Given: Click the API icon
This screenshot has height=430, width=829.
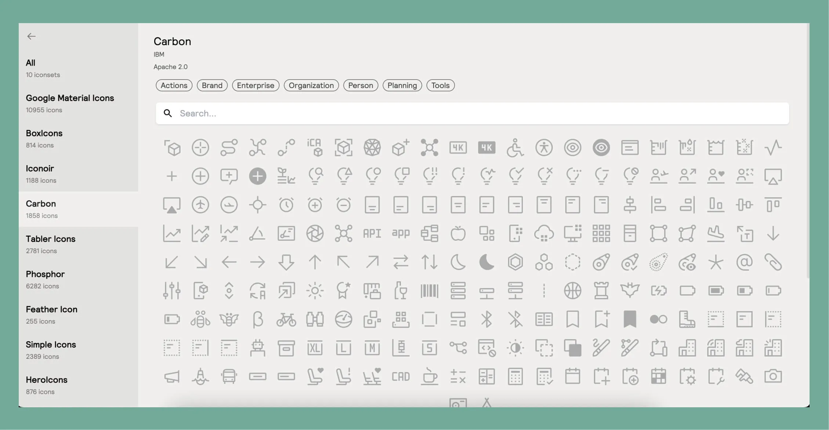Looking at the screenshot, I should click(372, 233).
